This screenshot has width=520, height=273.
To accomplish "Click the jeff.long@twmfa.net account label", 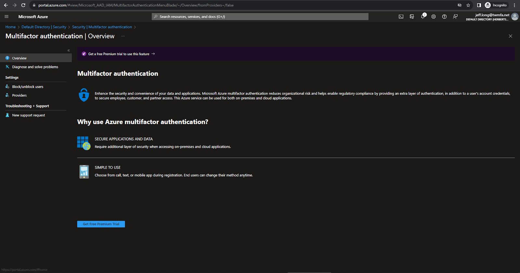I will 492,15.
